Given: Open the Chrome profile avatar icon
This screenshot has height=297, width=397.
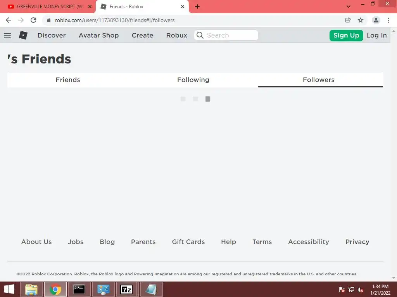Looking at the screenshot, I should point(376,20).
